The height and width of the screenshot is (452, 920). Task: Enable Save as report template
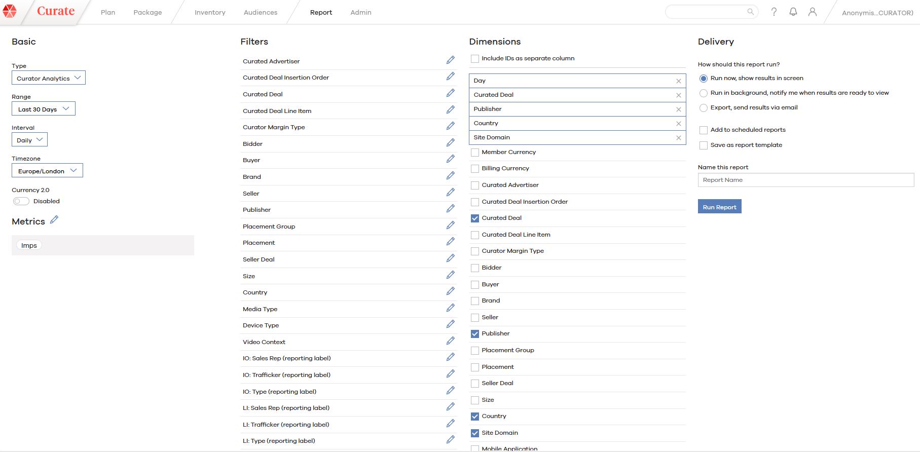[703, 145]
